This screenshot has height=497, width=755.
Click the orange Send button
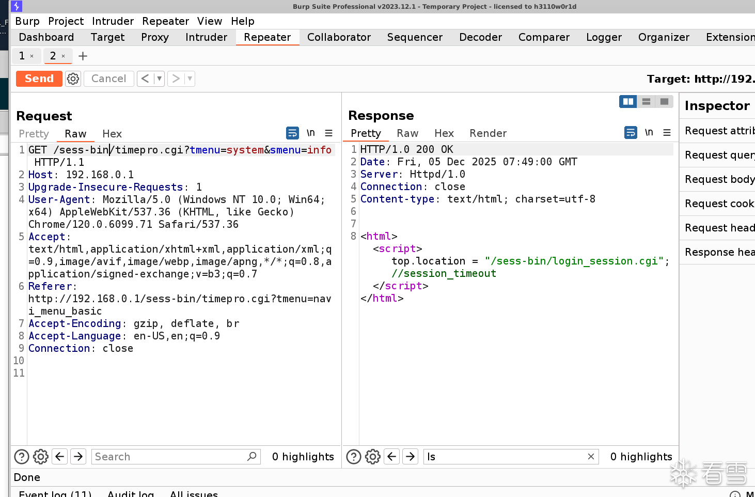coord(39,79)
